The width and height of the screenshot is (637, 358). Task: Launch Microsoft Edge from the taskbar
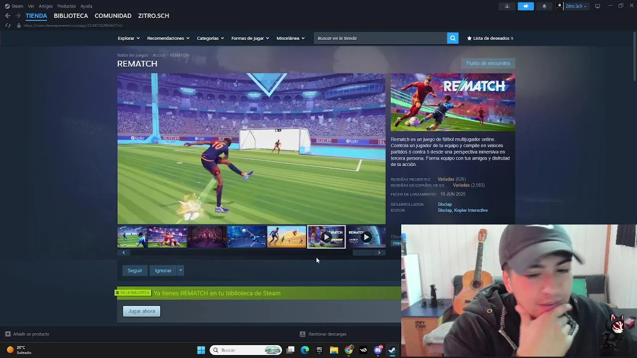[x=305, y=350]
